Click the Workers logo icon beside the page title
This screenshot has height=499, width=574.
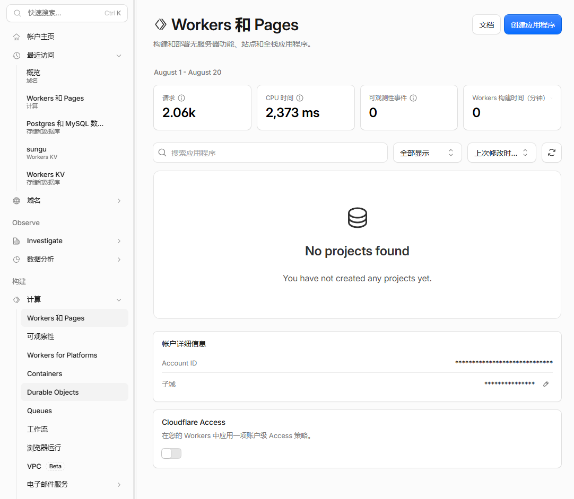tap(161, 25)
